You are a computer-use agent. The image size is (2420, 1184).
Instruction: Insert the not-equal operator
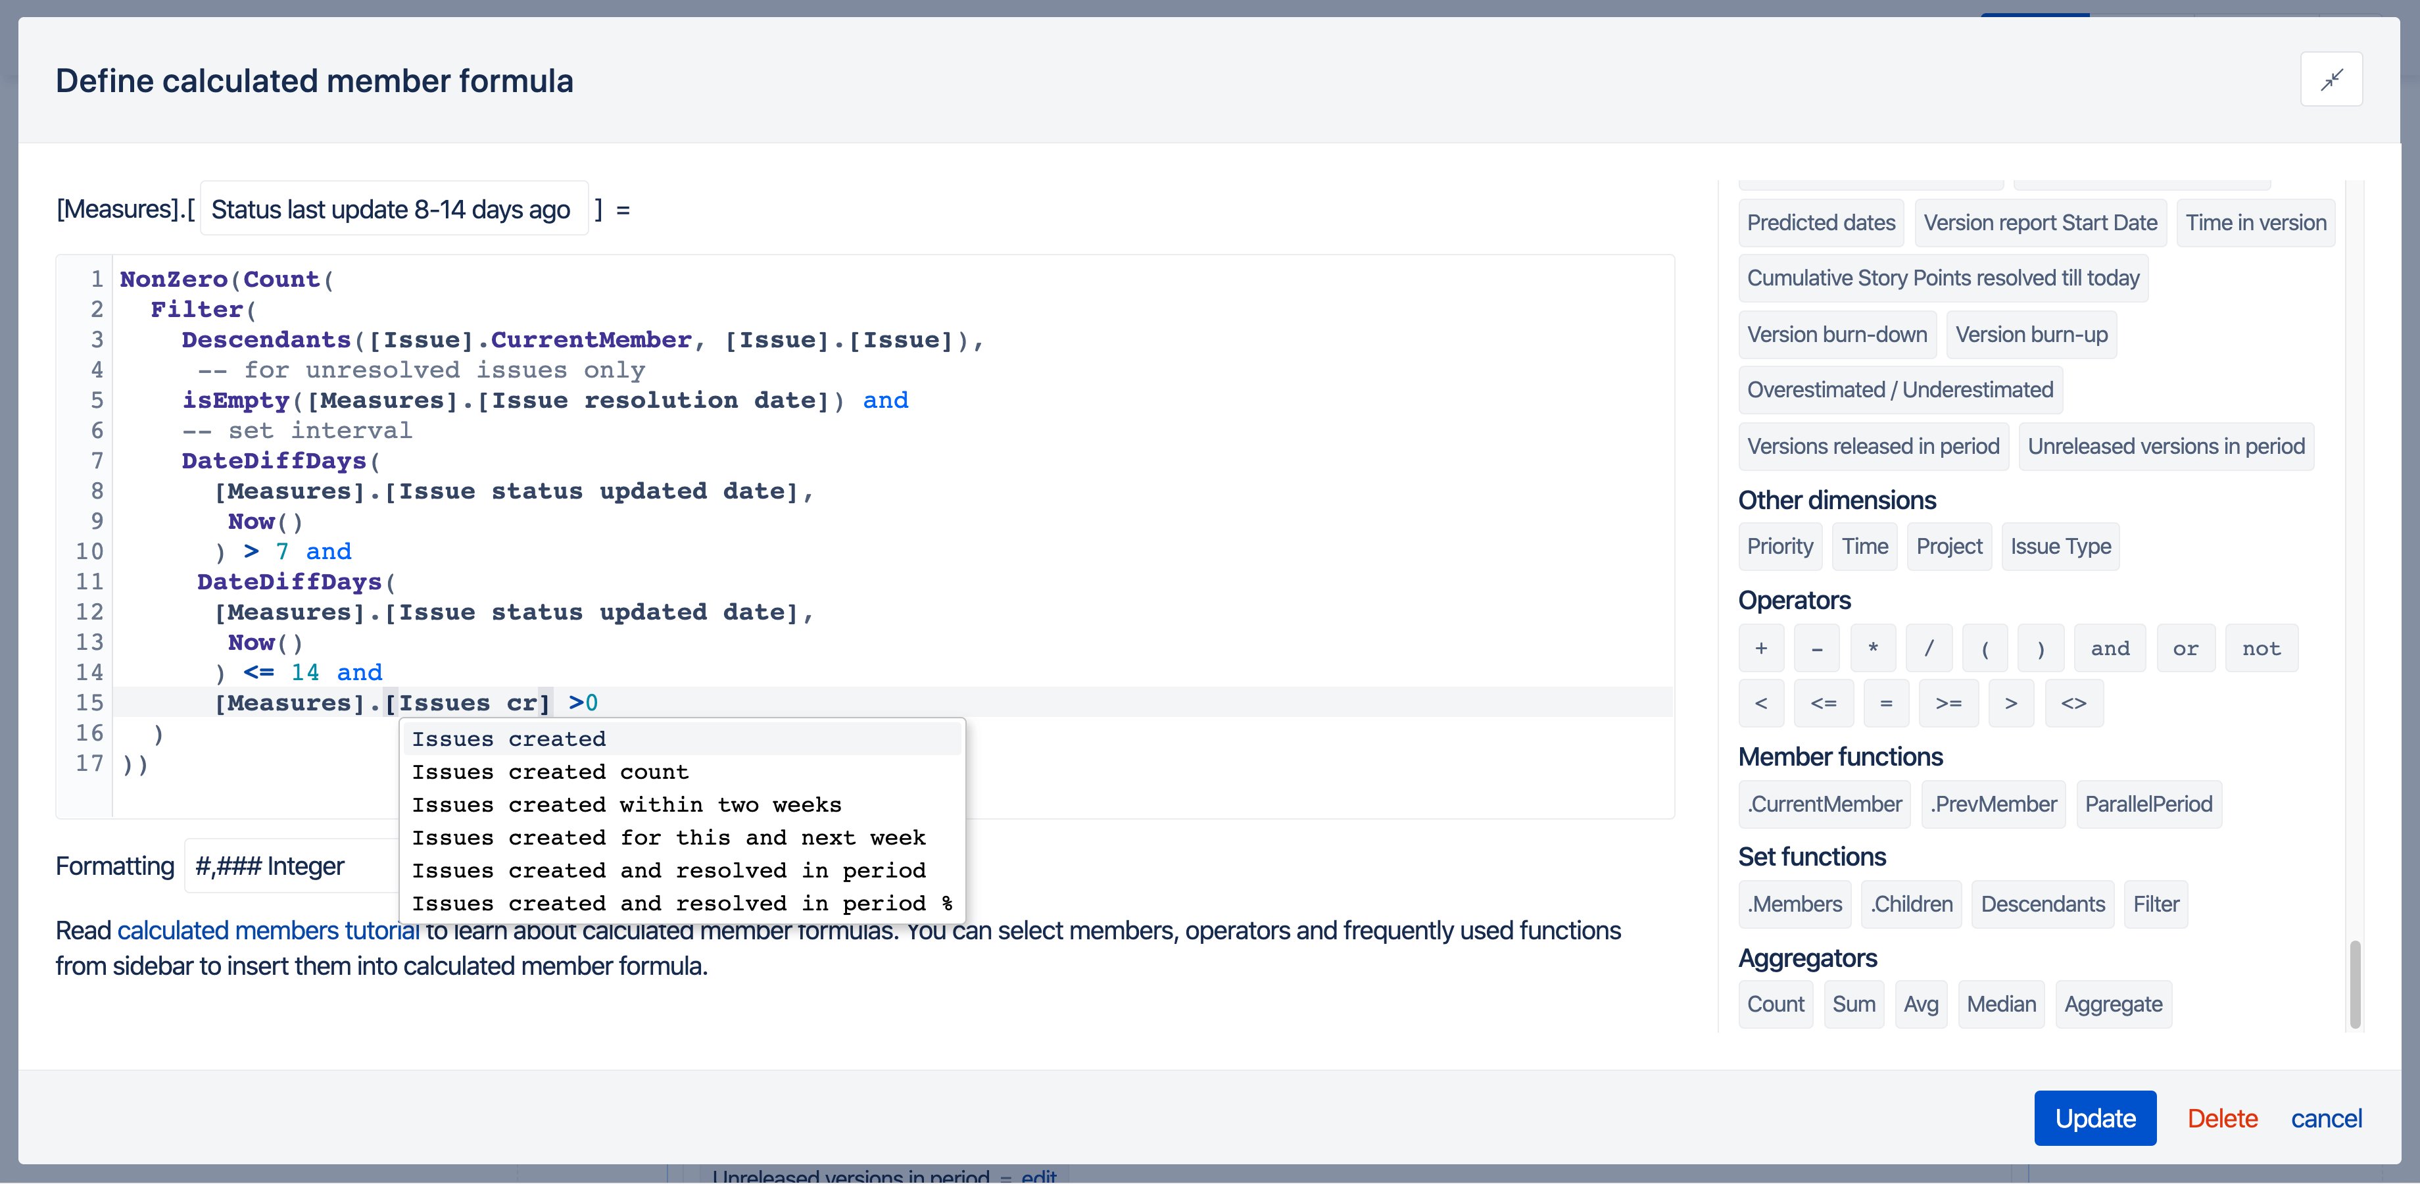click(2073, 704)
